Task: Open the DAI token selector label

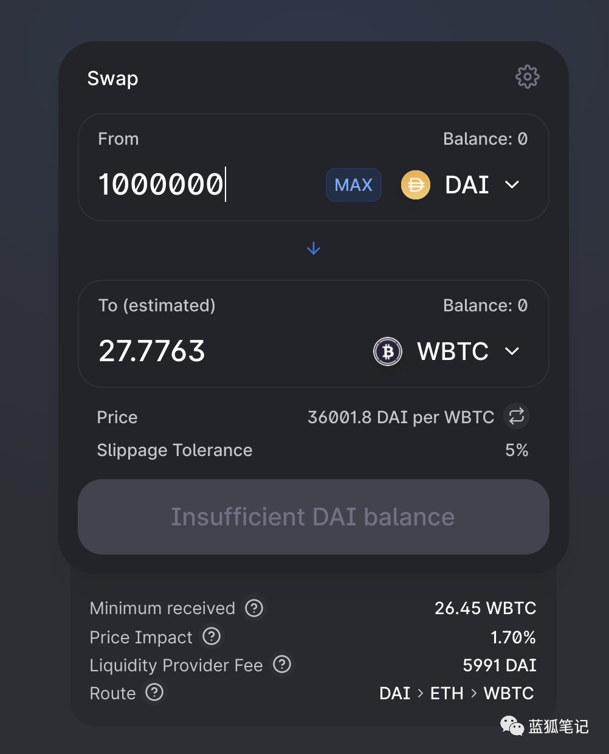Action: pos(467,185)
